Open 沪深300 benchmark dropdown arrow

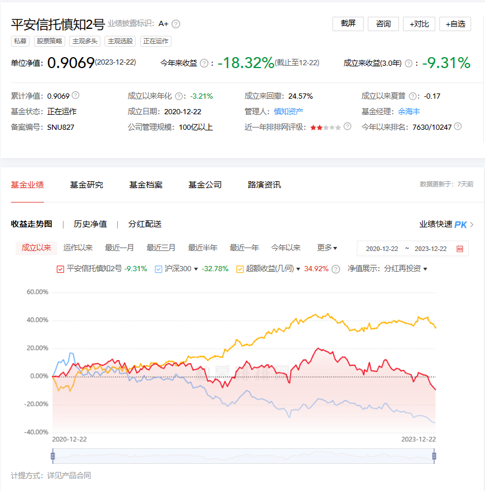pos(196,269)
